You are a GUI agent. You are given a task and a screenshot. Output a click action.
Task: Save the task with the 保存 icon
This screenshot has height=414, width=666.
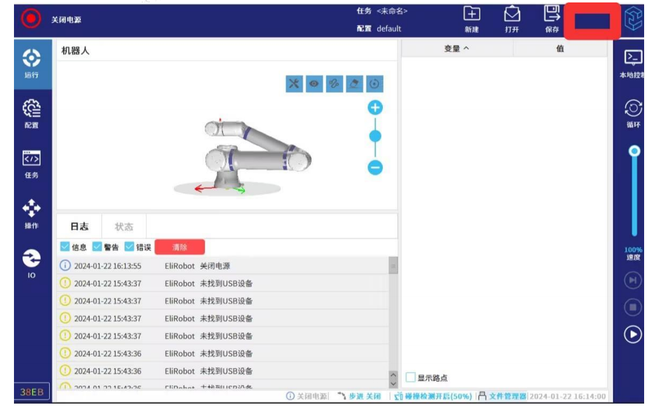pyautogui.click(x=552, y=19)
